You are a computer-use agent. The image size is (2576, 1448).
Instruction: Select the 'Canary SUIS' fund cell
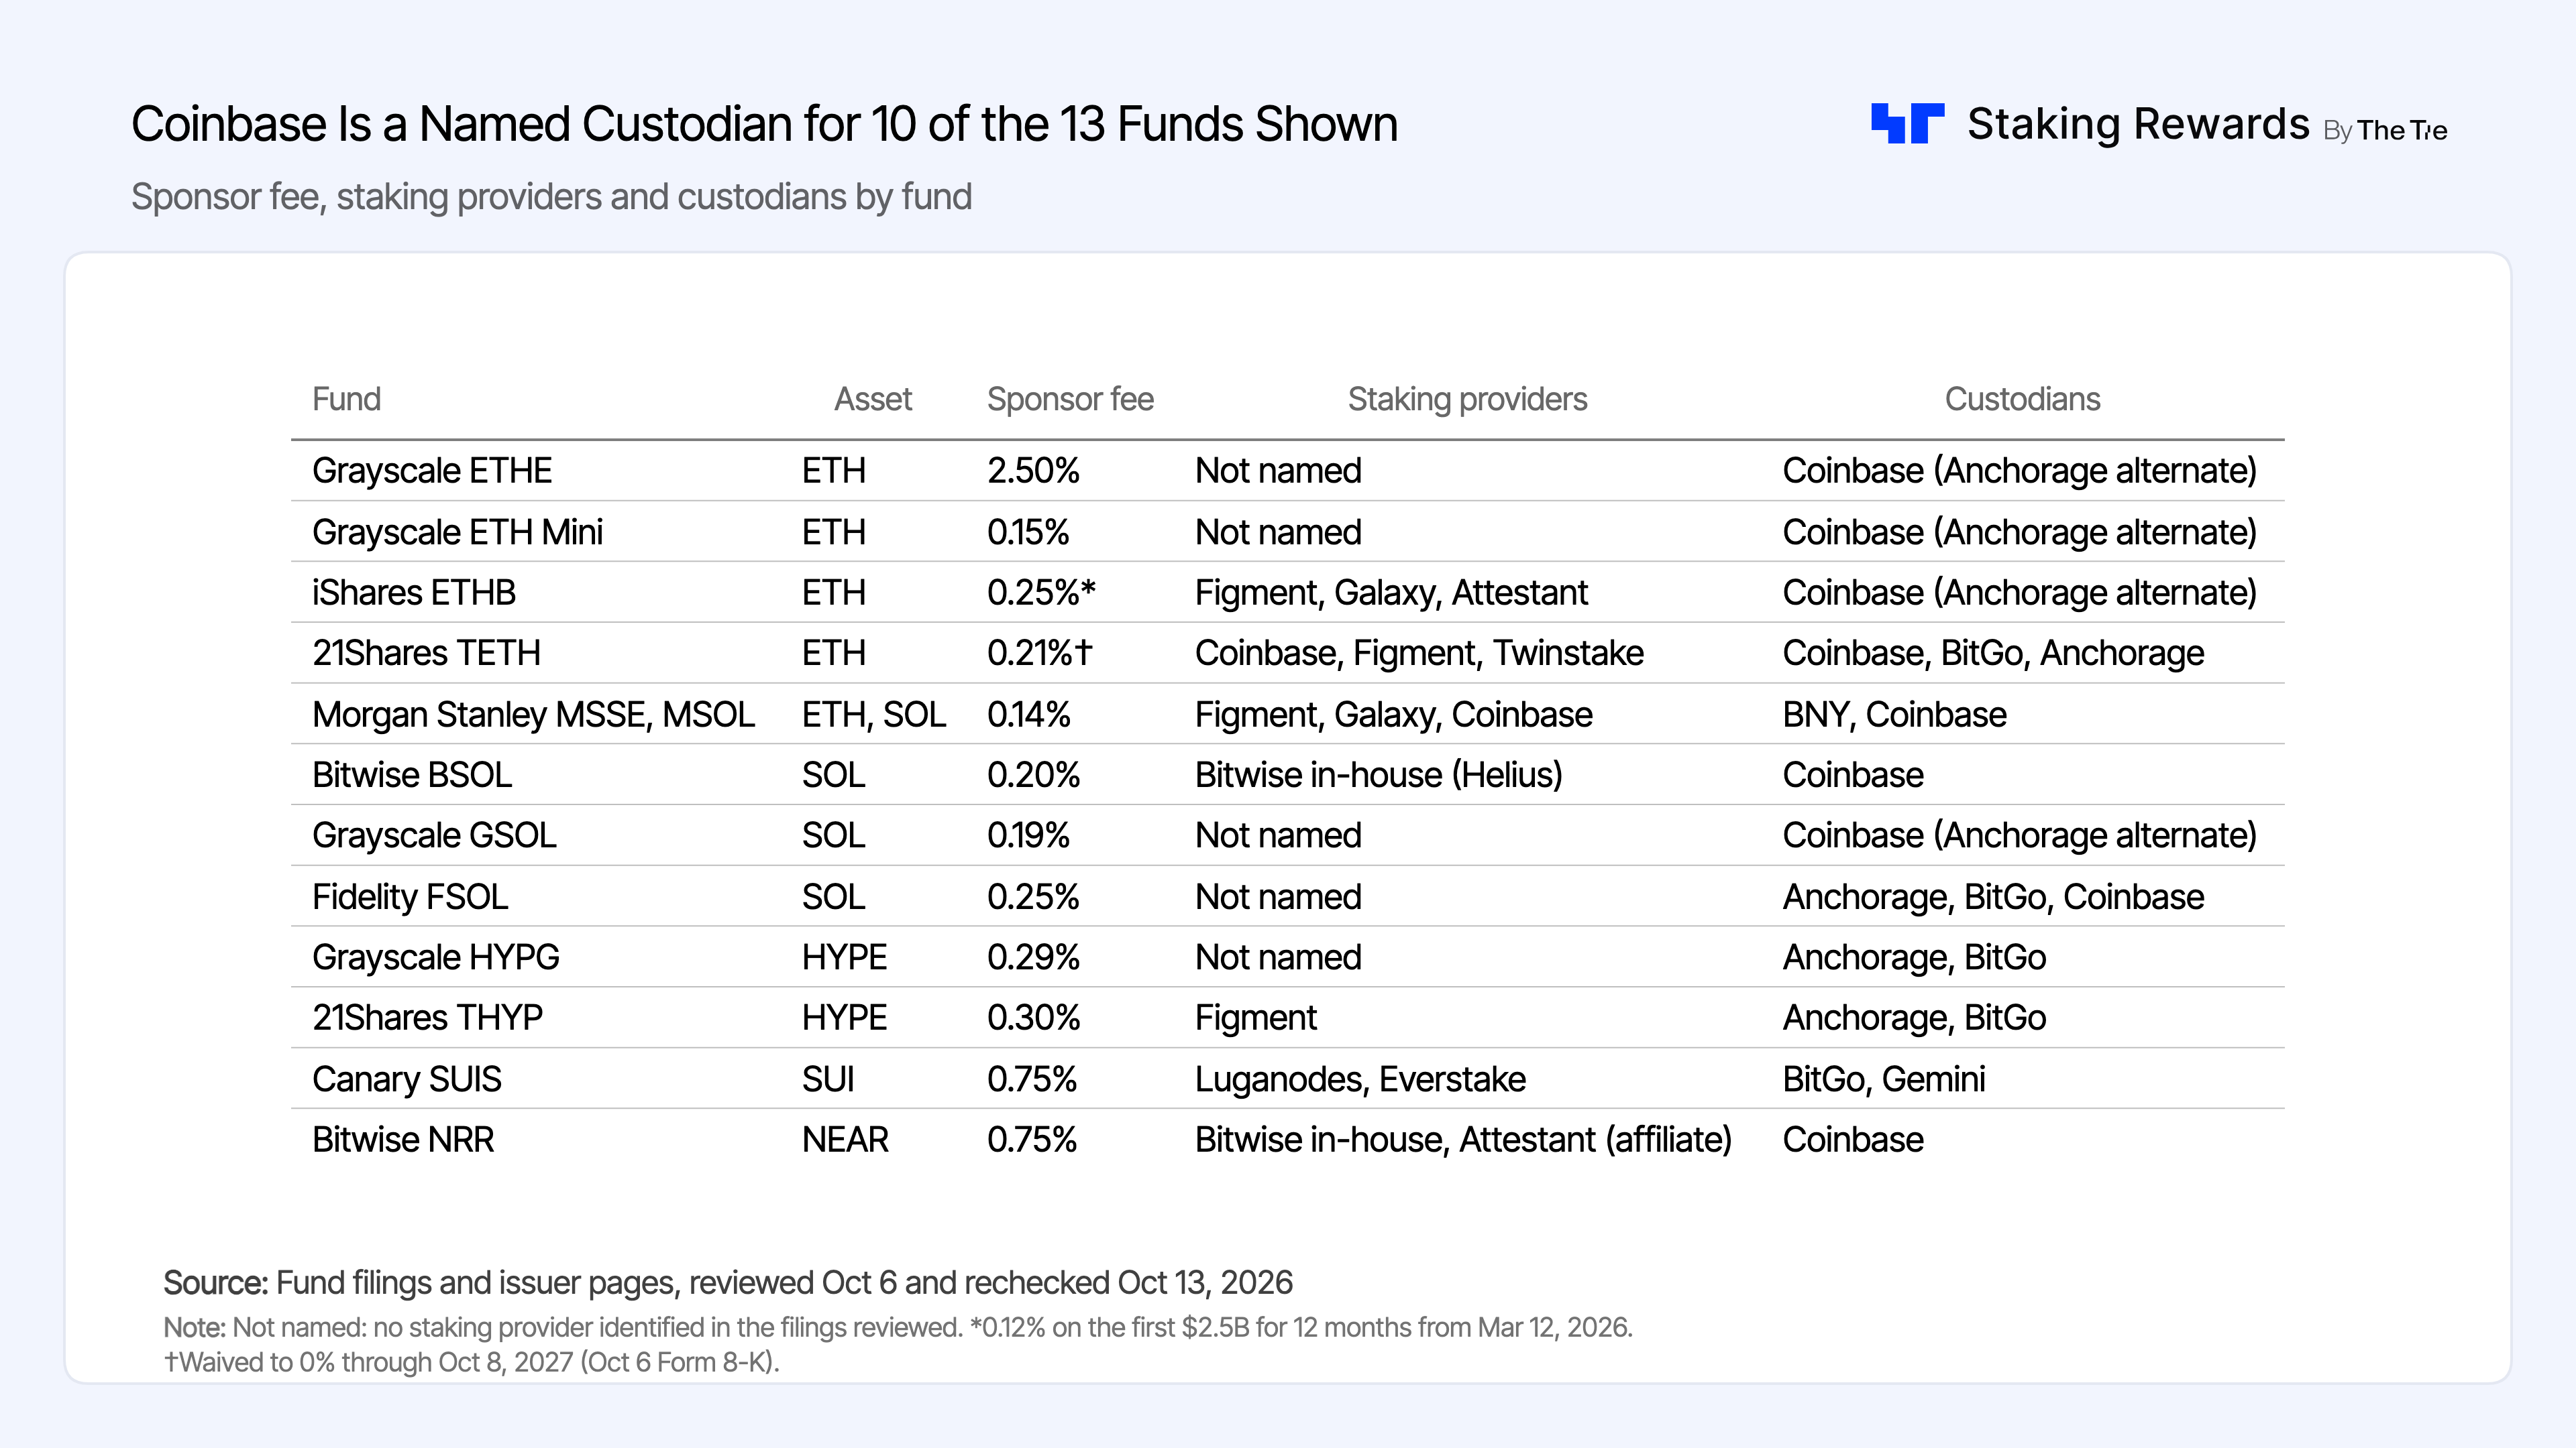click(406, 1079)
